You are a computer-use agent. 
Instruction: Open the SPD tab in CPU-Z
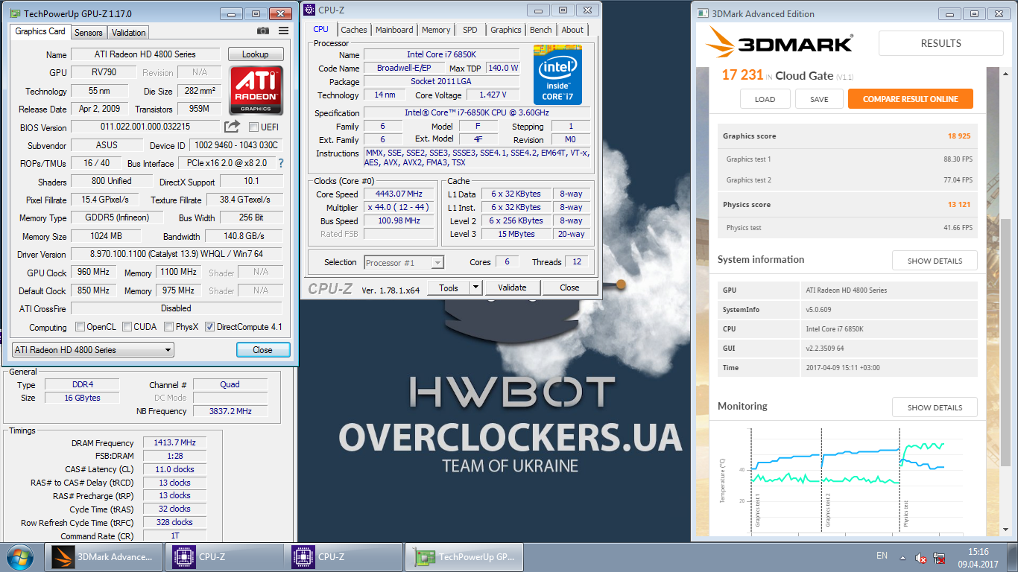point(470,30)
